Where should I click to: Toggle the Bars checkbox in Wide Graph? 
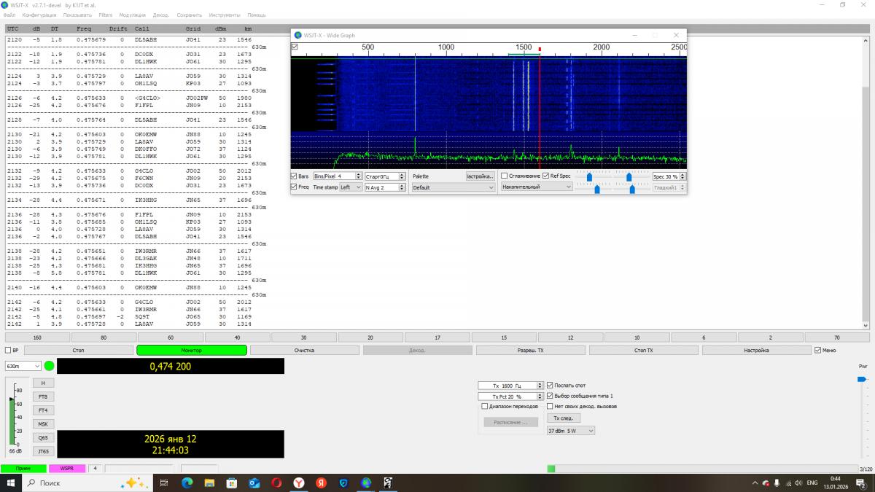[x=295, y=176]
